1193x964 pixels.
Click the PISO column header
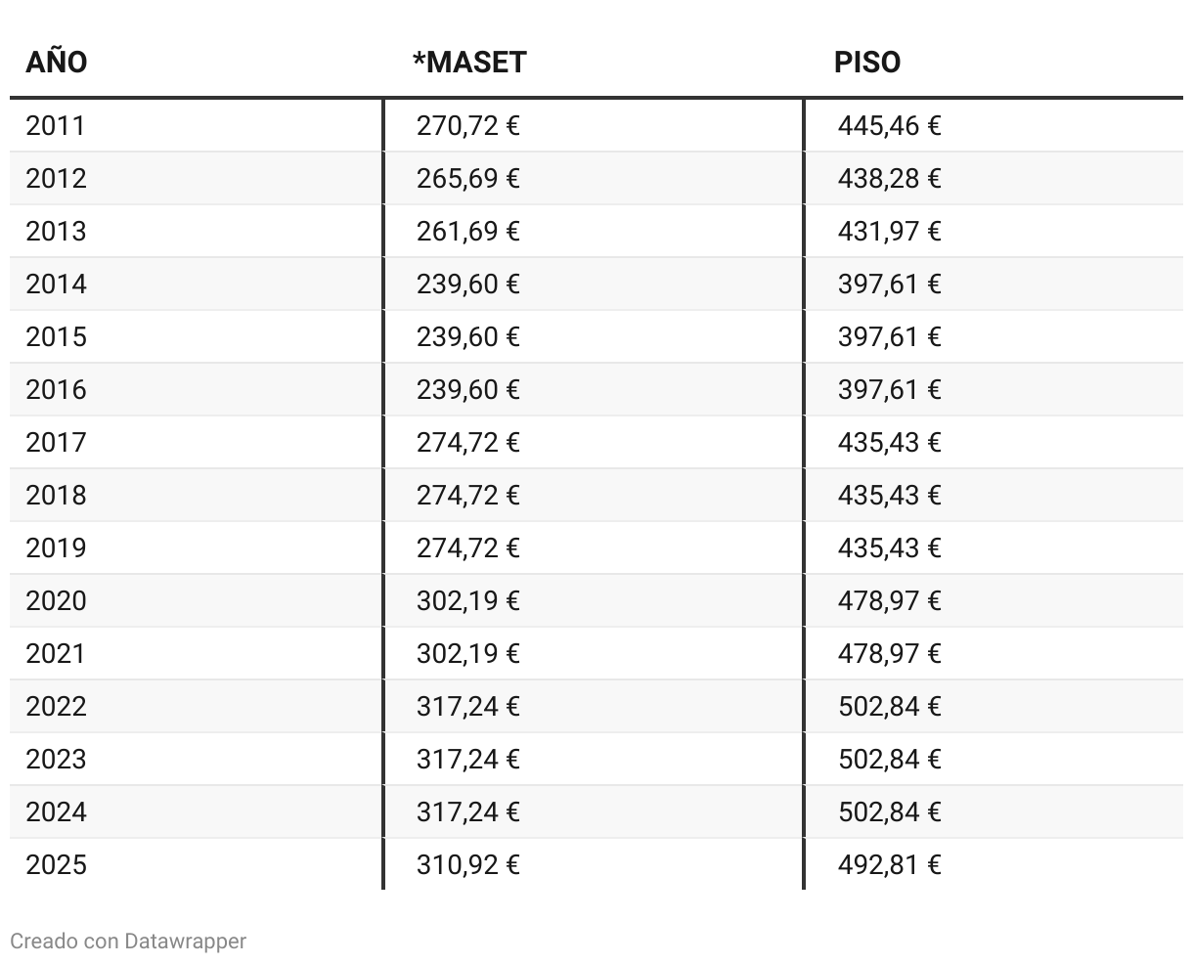click(867, 63)
